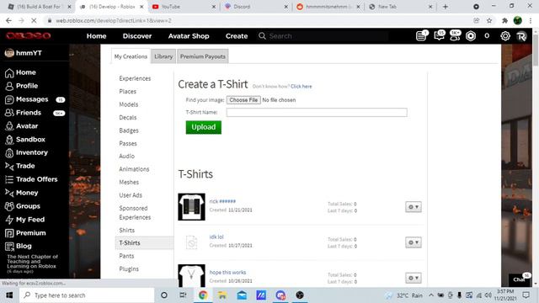
Task: Click the rick t-shirt thumbnail
Action: click(x=191, y=207)
